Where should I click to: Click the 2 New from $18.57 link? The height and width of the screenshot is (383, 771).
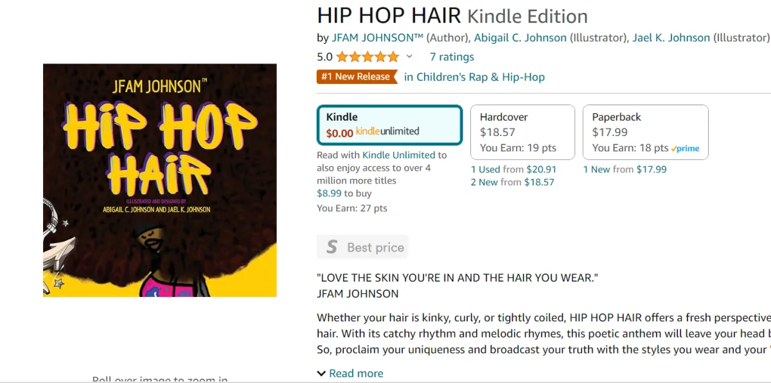(x=512, y=182)
